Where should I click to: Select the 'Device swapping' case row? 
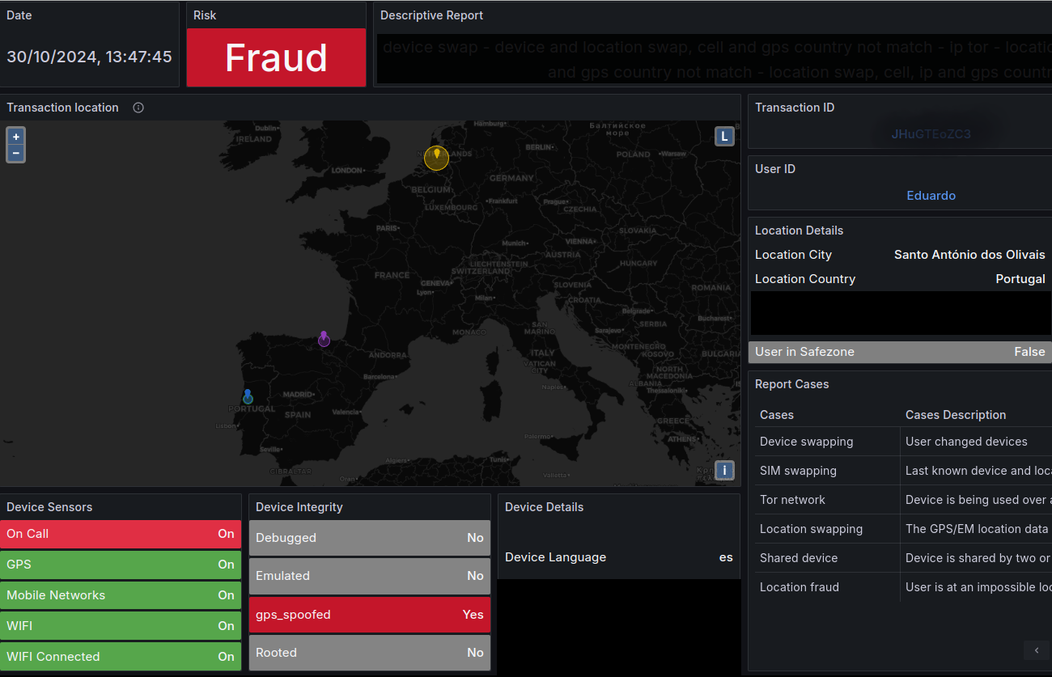point(806,441)
